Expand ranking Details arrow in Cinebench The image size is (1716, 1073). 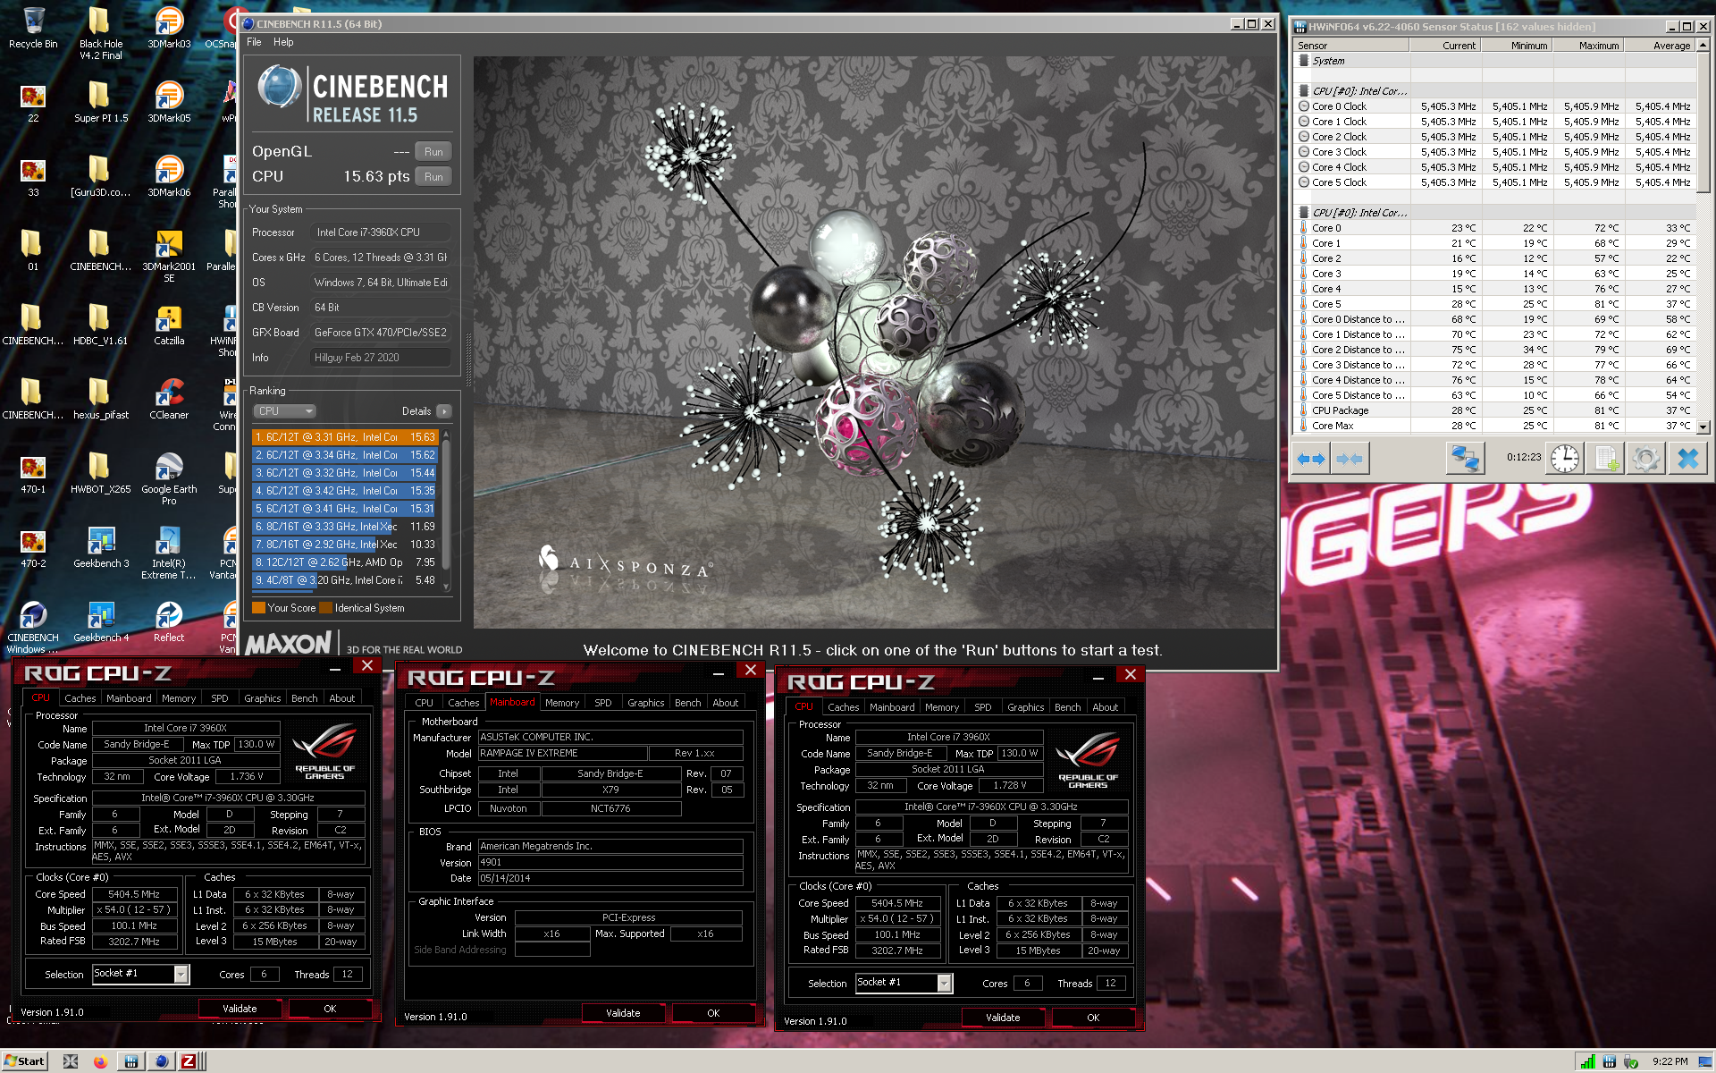(x=444, y=411)
